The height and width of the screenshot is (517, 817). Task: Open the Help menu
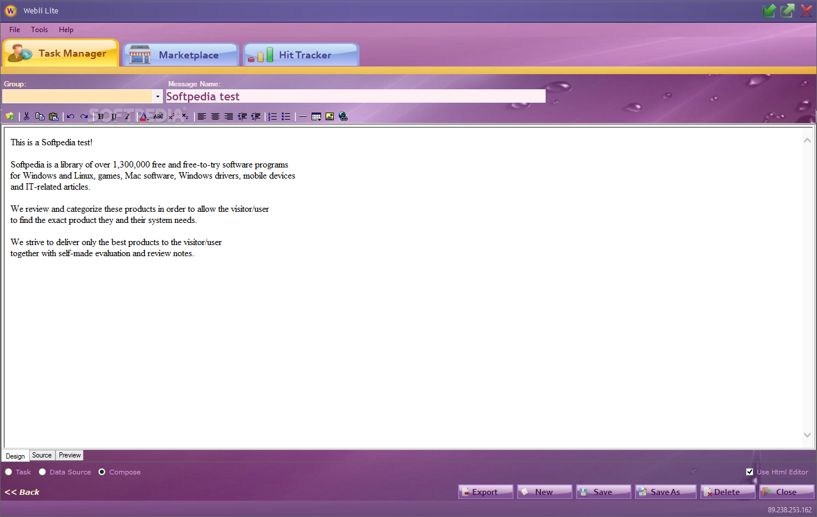66,30
